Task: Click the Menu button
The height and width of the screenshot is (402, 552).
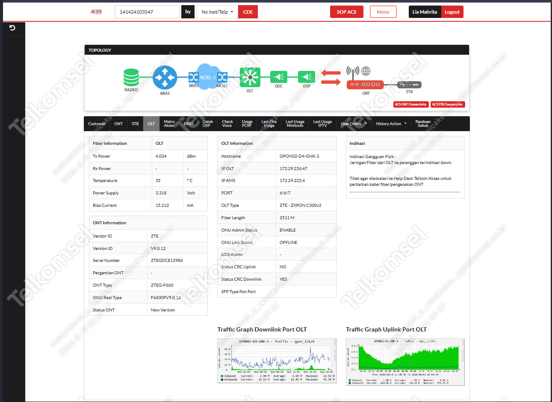Action: (383, 12)
